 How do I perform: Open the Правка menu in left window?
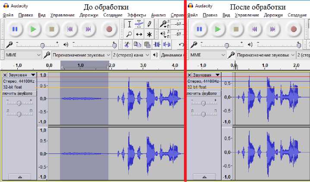point(26,15)
